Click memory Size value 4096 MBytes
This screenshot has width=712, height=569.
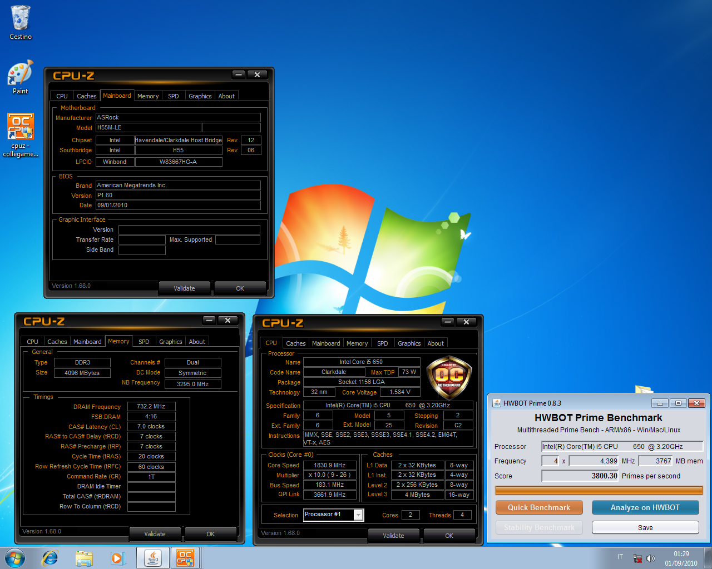(82, 373)
